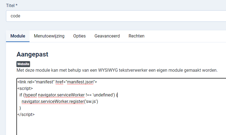
Task: Switch to the Menutoewijzing tab
Action: [x=49, y=36]
